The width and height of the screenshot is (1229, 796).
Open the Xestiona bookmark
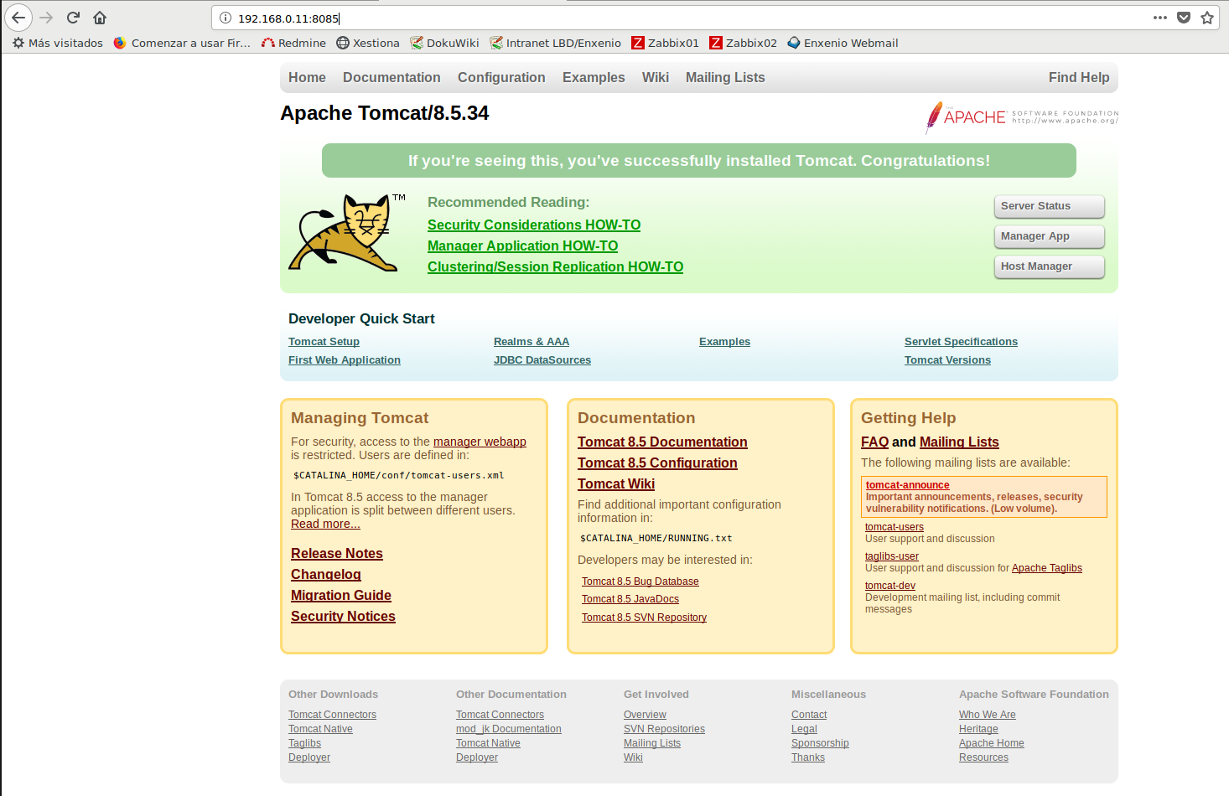click(x=368, y=43)
